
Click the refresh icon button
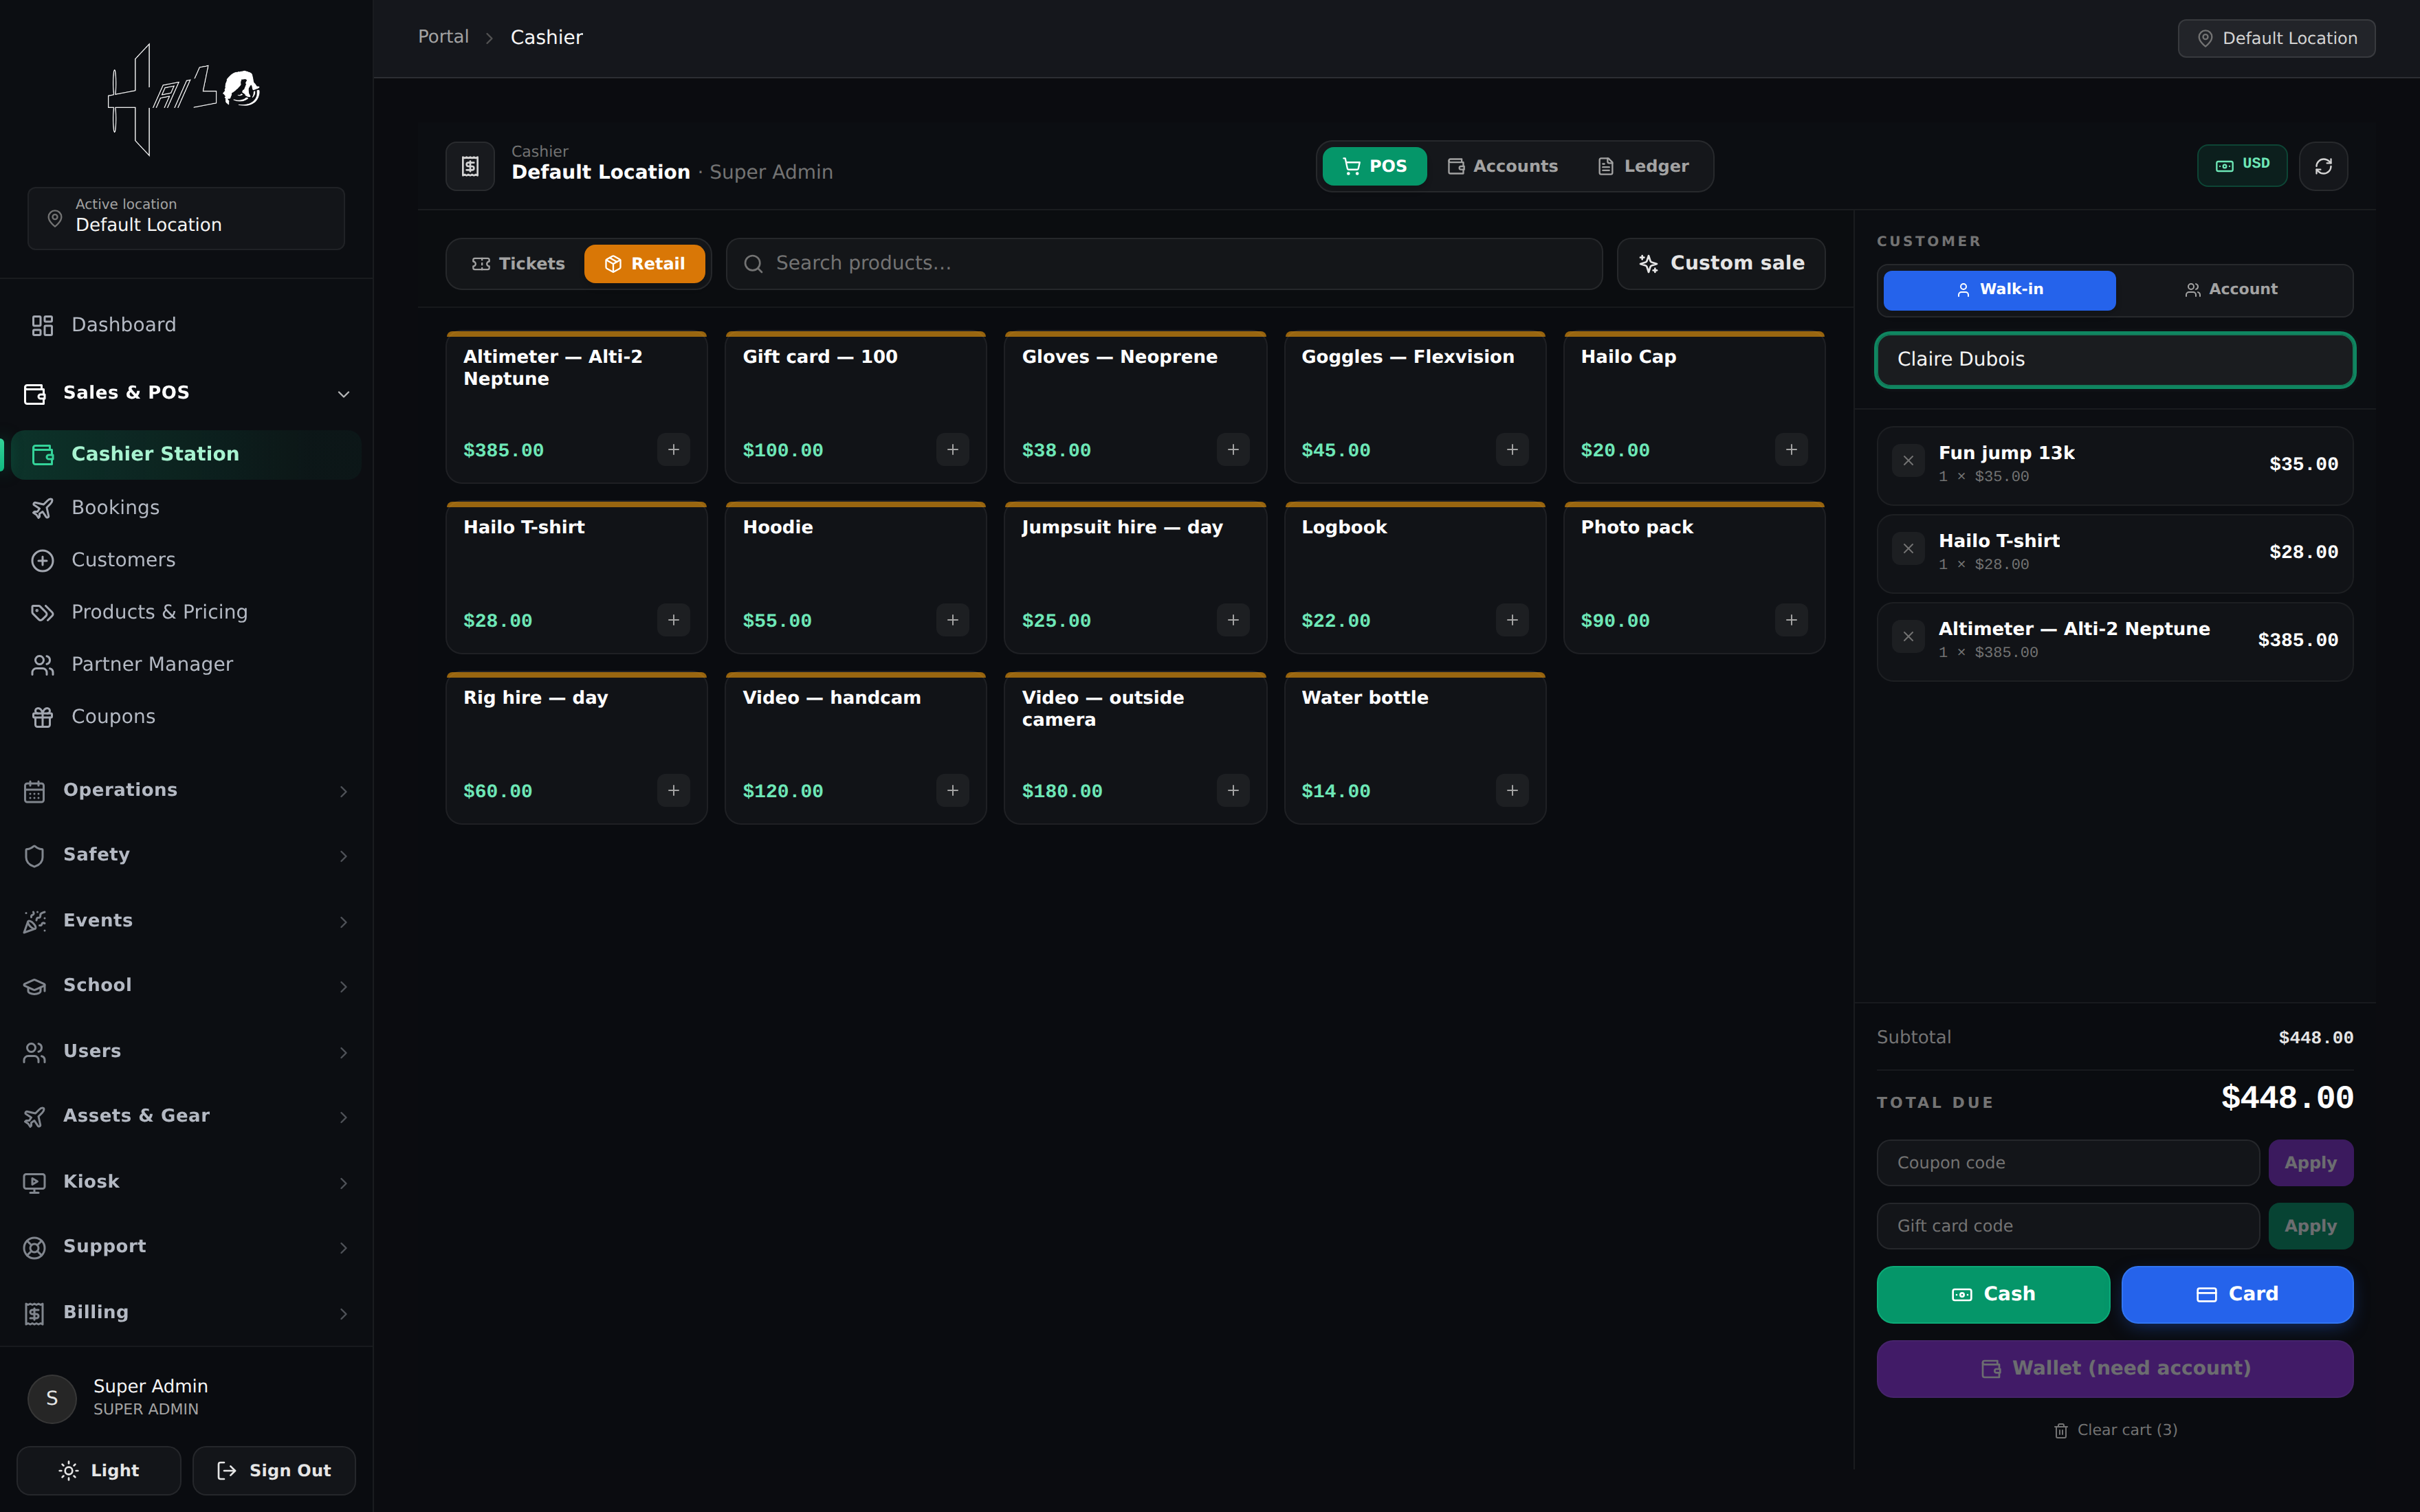click(2323, 166)
